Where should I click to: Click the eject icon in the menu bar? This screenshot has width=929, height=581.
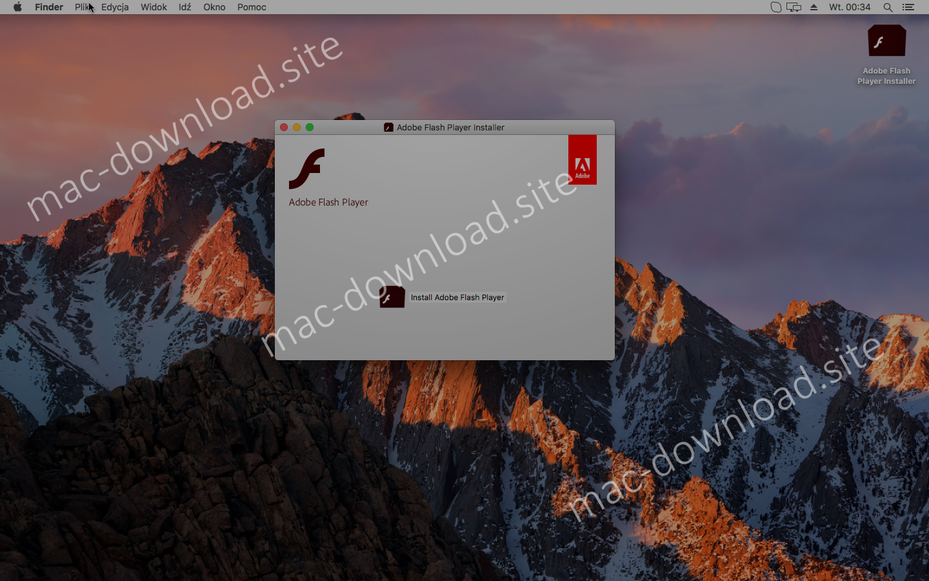tap(814, 7)
